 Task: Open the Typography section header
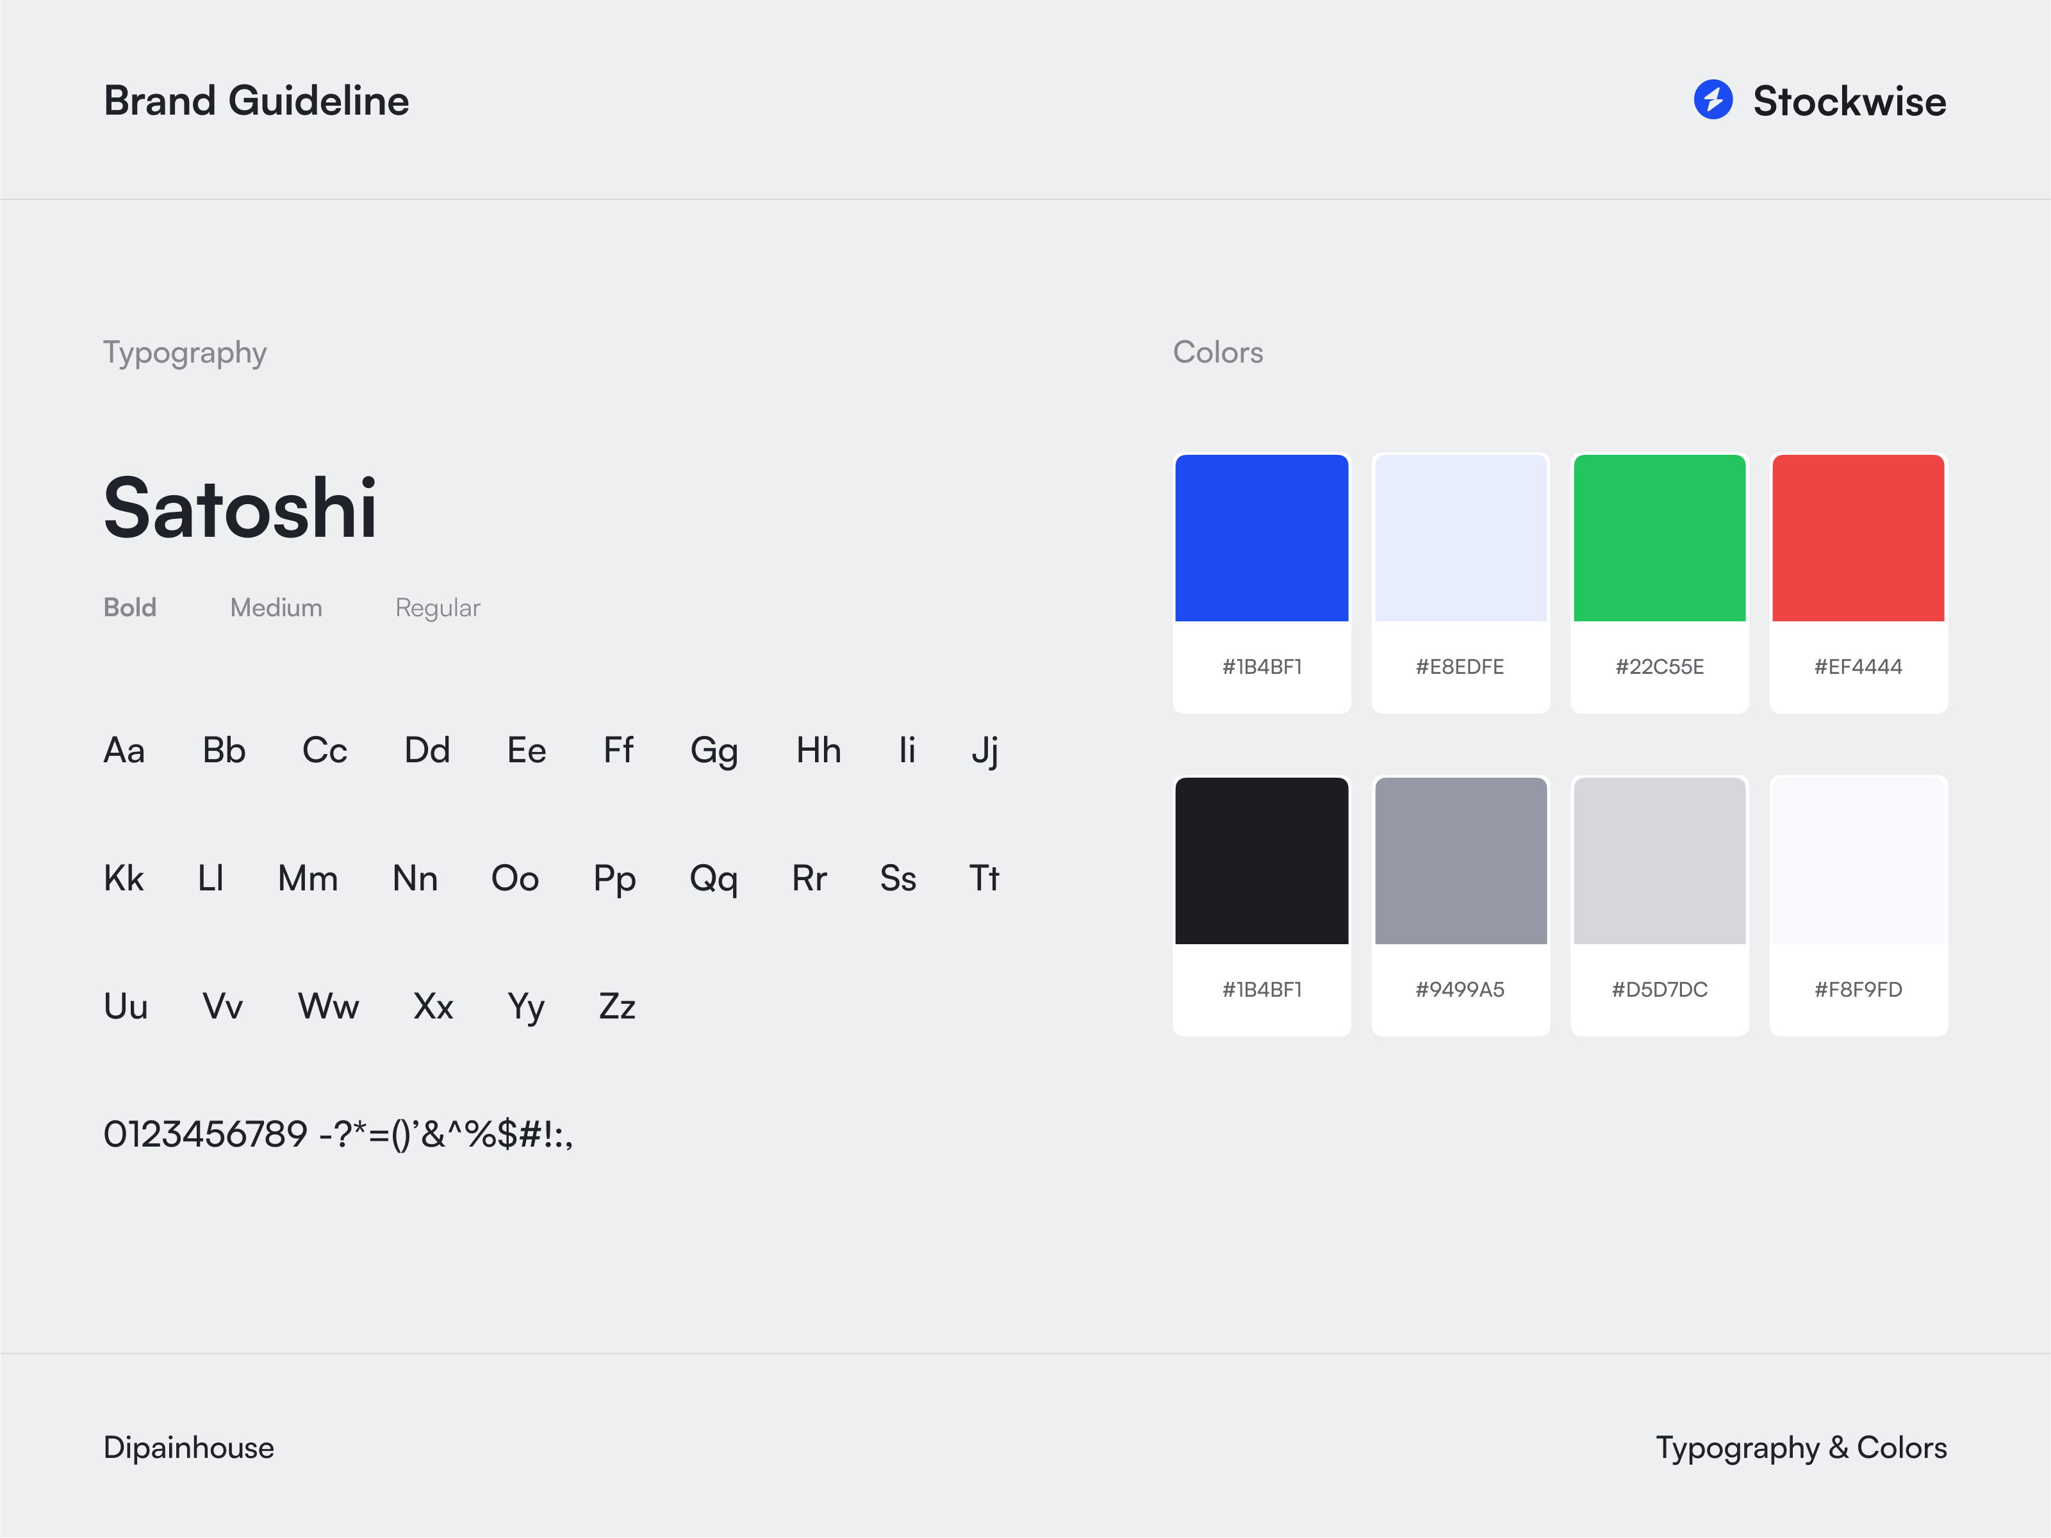(185, 352)
